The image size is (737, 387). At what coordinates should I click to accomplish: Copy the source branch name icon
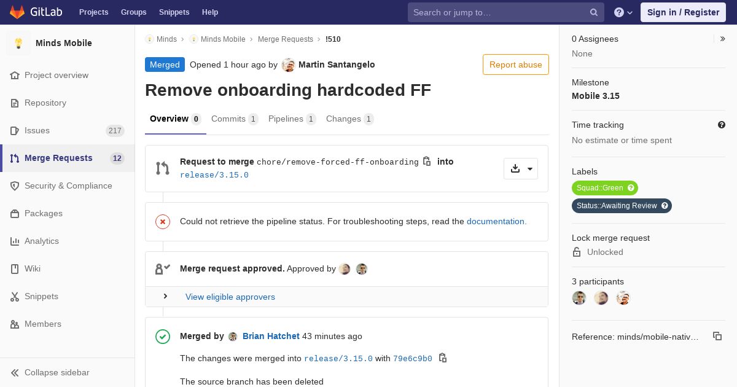point(427,162)
